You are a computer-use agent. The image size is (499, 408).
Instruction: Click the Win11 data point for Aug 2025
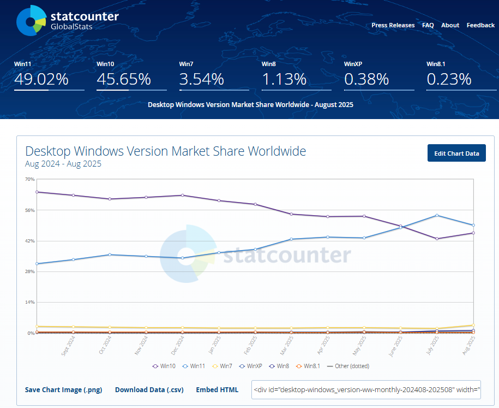coord(473,226)
